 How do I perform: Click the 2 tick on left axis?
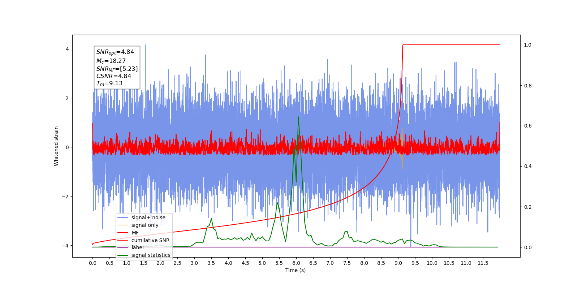pos(67,98)
